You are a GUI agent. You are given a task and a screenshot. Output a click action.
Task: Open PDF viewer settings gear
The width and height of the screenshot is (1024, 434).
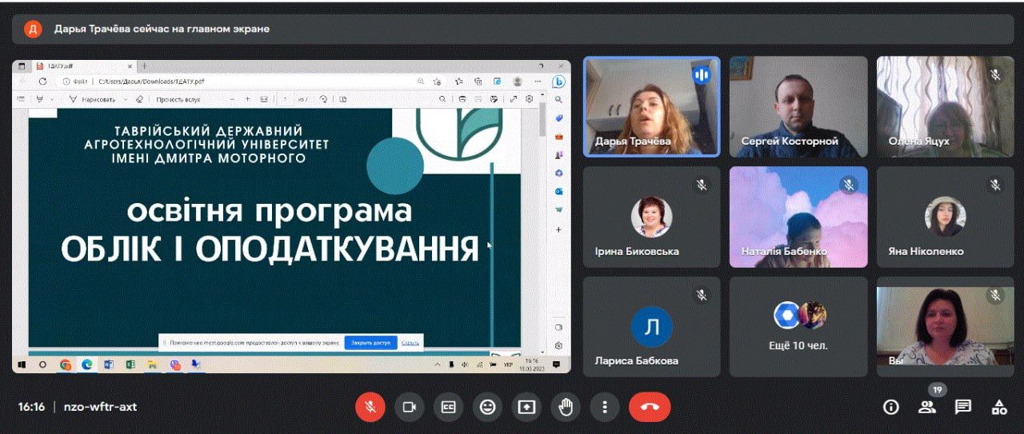click(529, 100)
